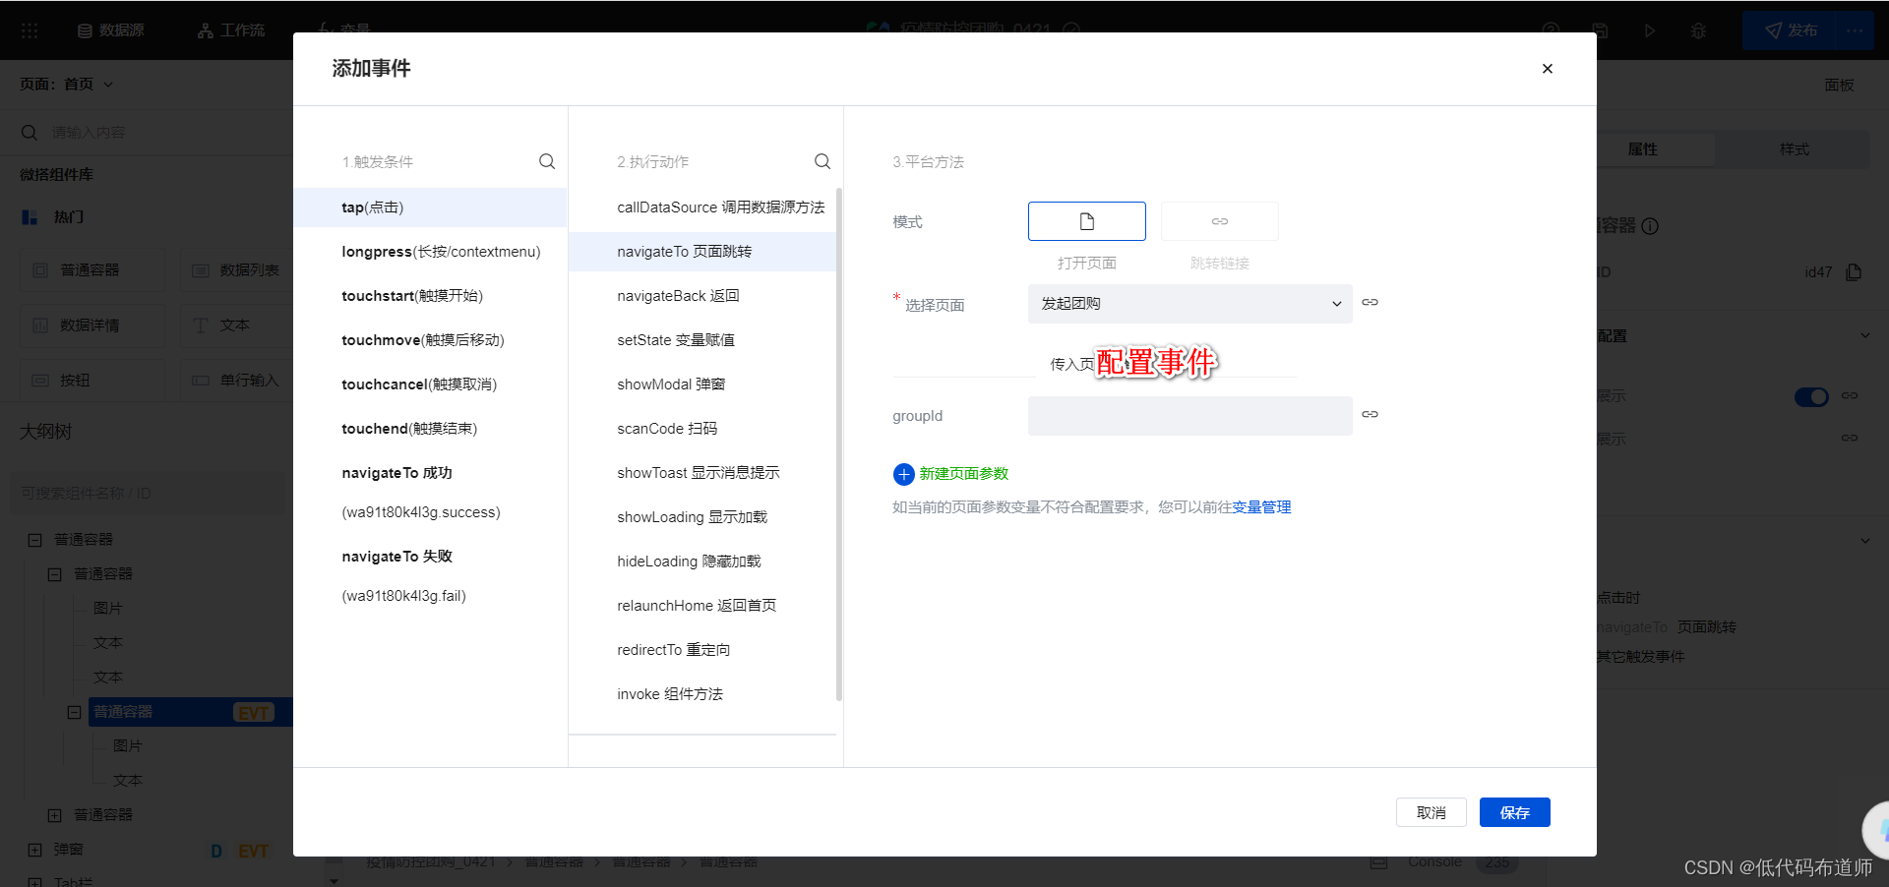This screenshot has width=1889, height=887.
Task: Toggle the blue switch in right panel
Action: (x=1811, y=396)
